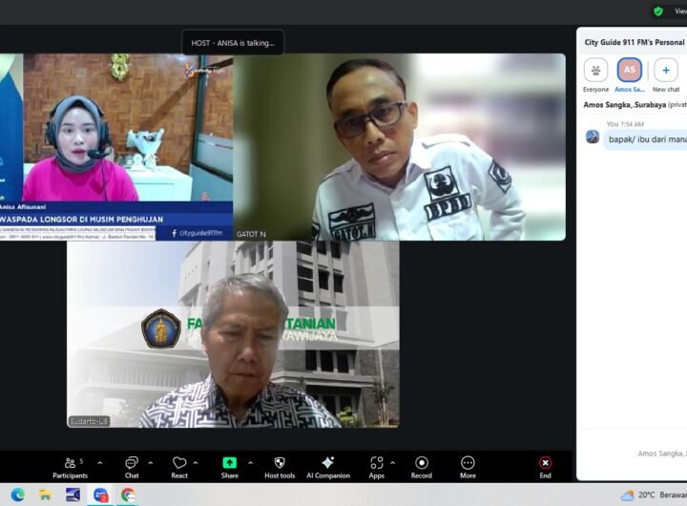Click the red End meeting button
The image size is (687, 506).
546,466
